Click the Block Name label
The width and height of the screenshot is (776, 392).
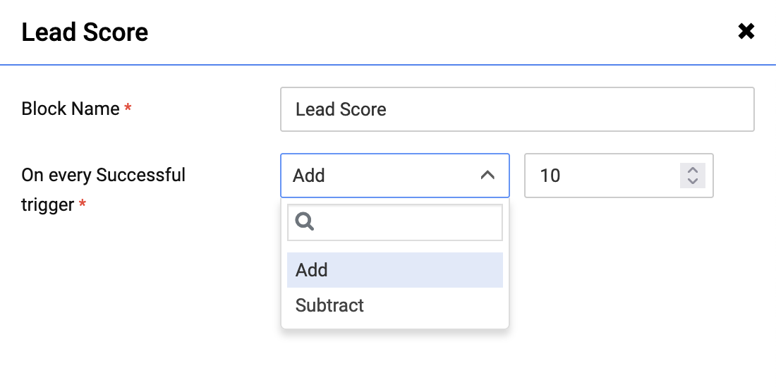(71, 109)
